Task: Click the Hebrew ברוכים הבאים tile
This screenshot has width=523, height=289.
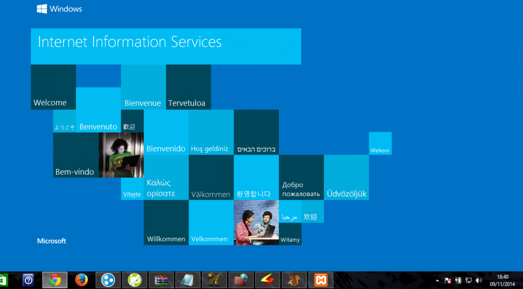Action: click(256, 132)
